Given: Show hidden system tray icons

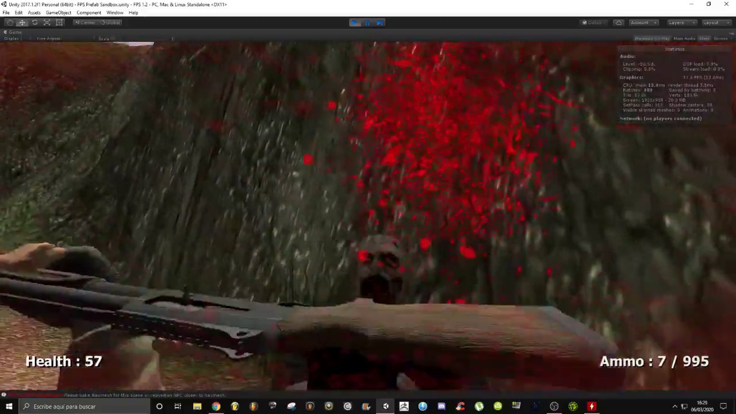Looking at the screenshot, I should point(674,407).
